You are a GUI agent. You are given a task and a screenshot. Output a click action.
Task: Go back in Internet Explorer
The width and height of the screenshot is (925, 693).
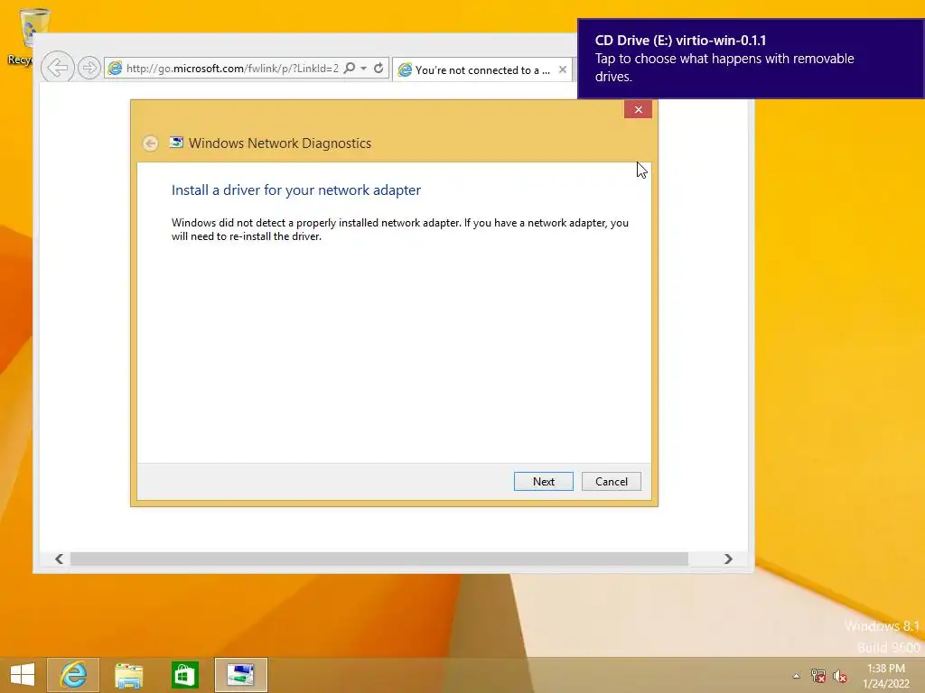click(x=58, y=67)
